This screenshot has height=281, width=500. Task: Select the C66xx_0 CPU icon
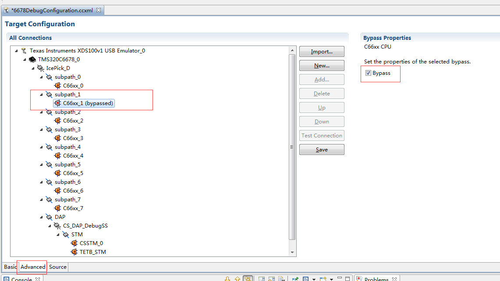57,85
